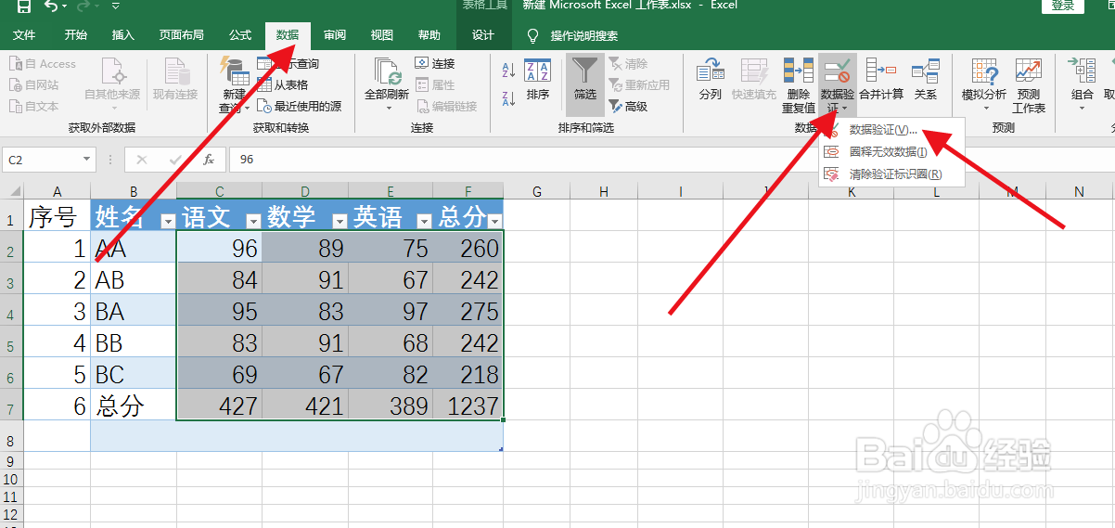Select row 8 header
1115x528 pixels.
tap(11, 436)
